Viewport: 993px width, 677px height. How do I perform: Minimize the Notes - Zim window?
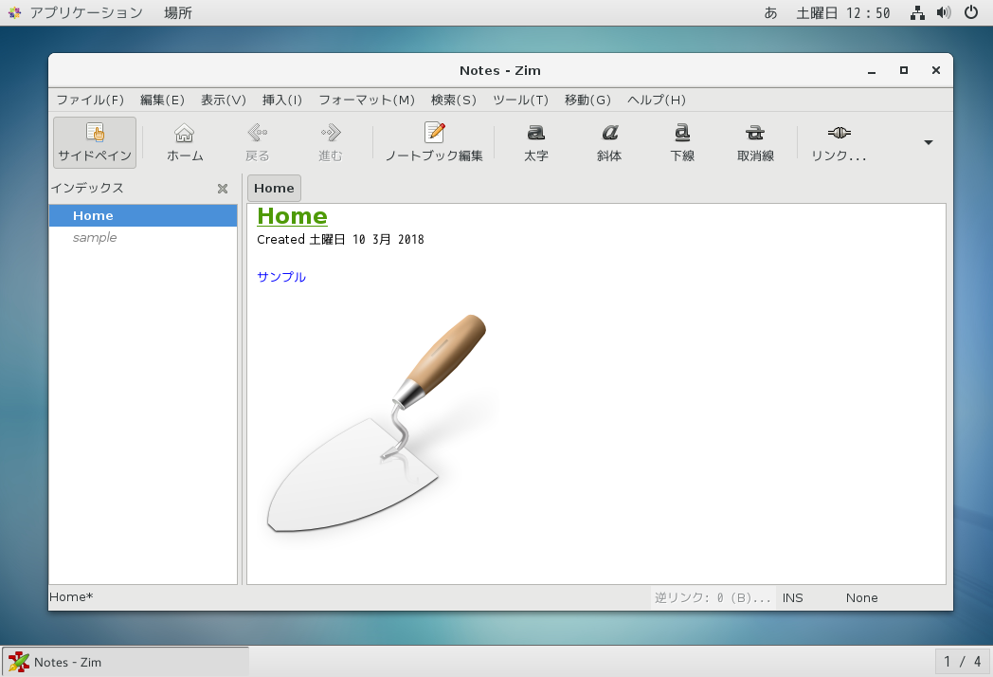pos(872,70)
